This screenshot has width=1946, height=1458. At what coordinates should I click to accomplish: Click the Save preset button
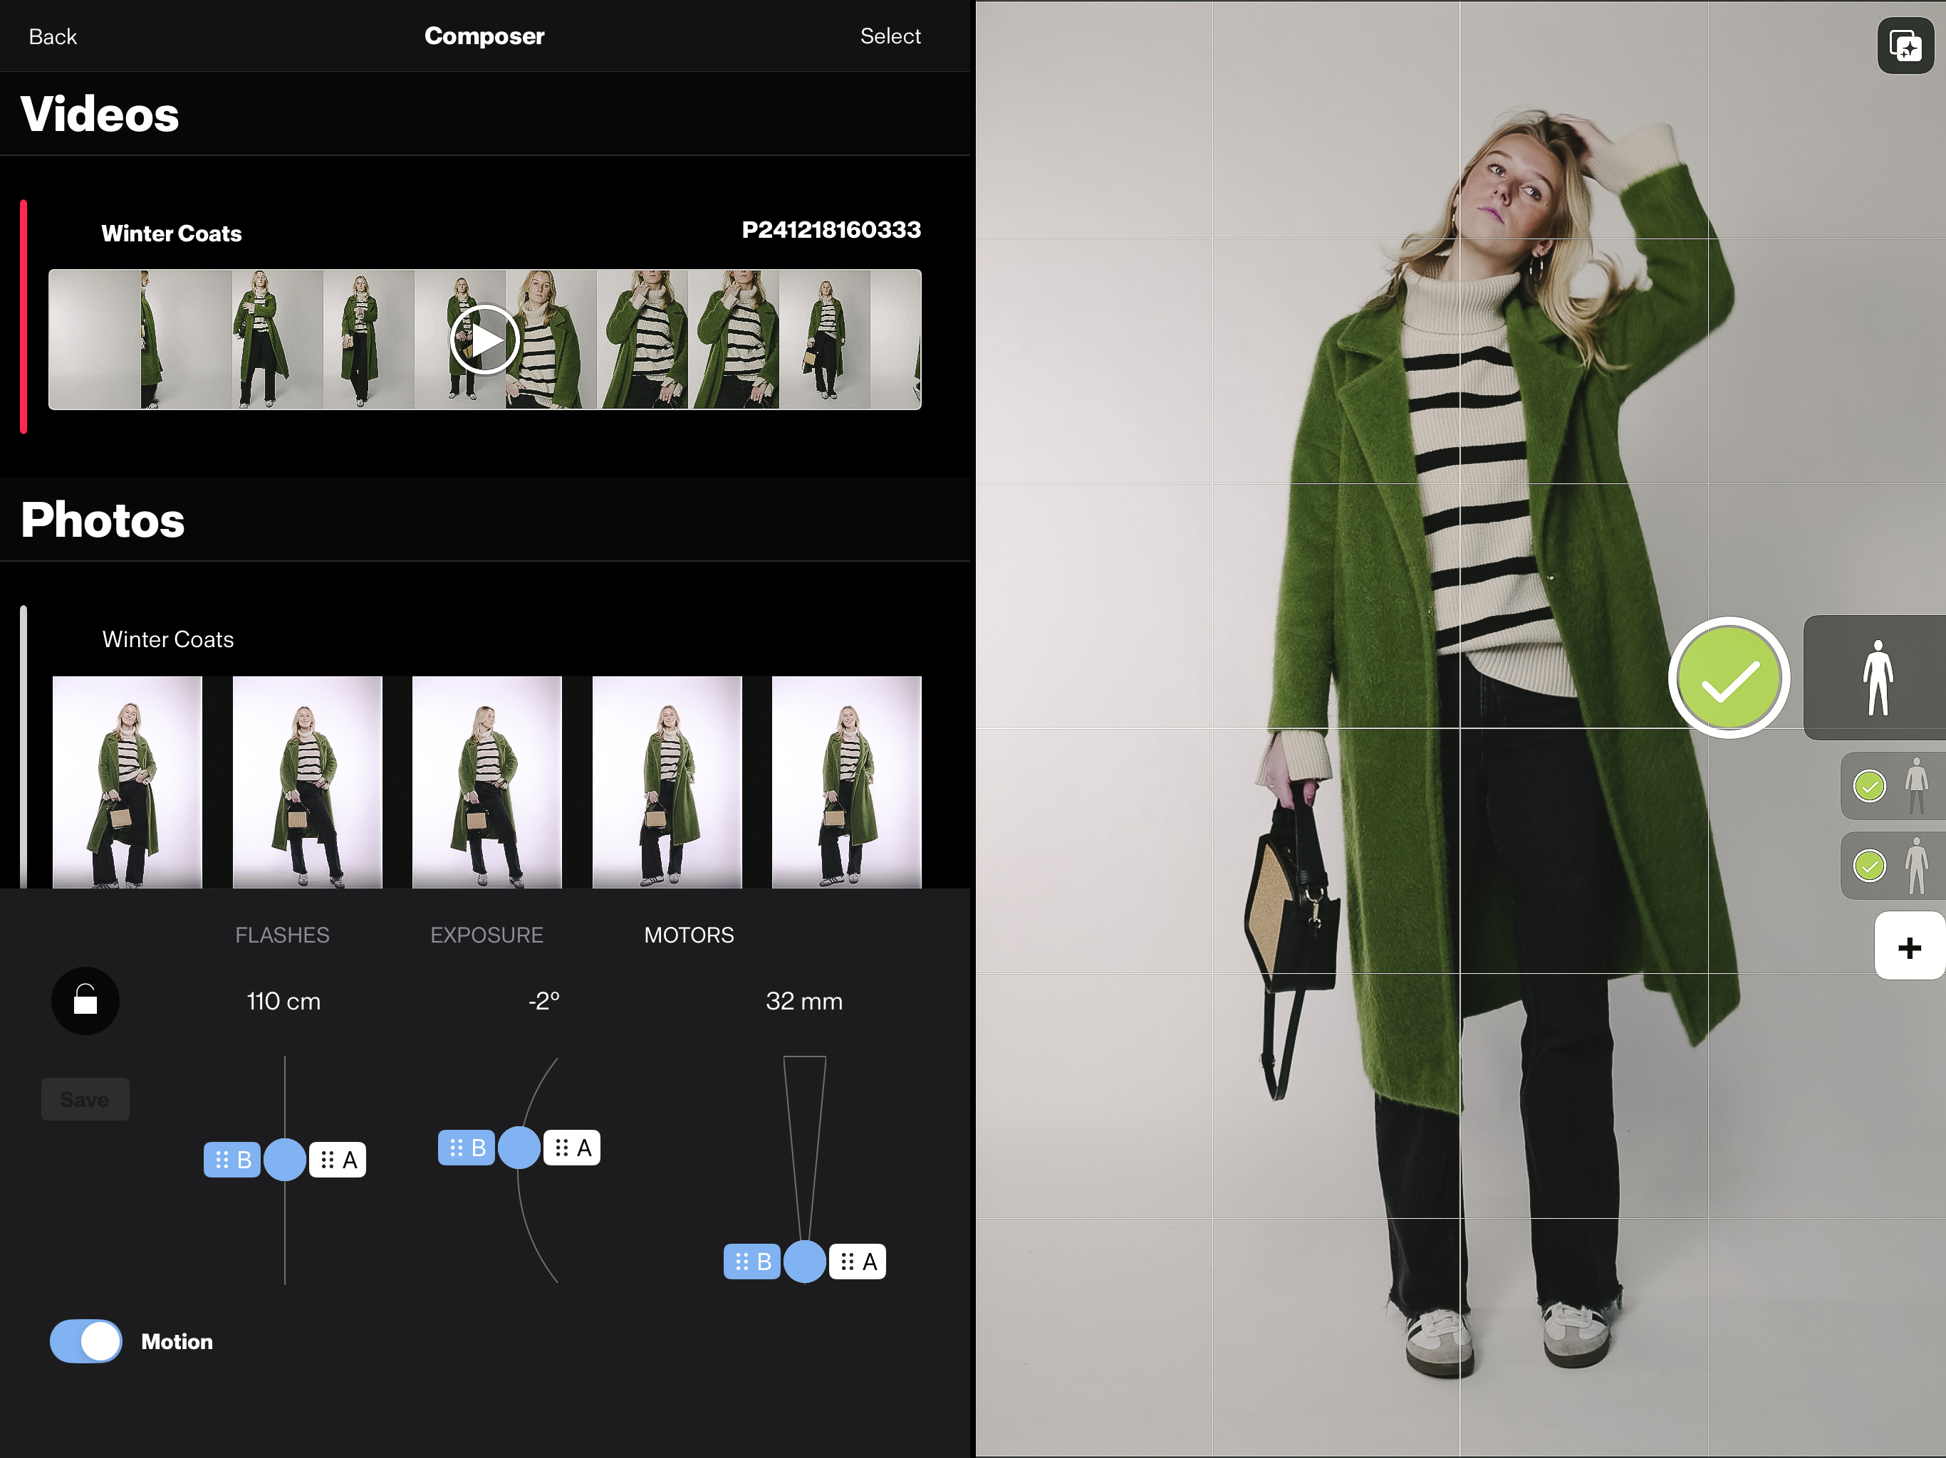tap(85, 1098)
